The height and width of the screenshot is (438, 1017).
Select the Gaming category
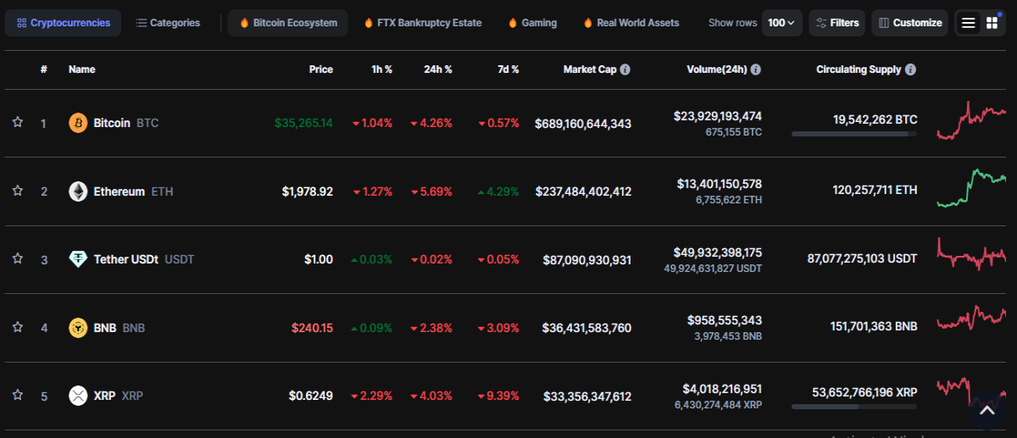click(x=532, y=23)
